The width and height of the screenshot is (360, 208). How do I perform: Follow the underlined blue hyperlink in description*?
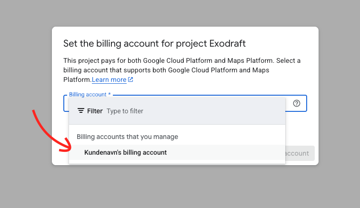tap(109, 79)
